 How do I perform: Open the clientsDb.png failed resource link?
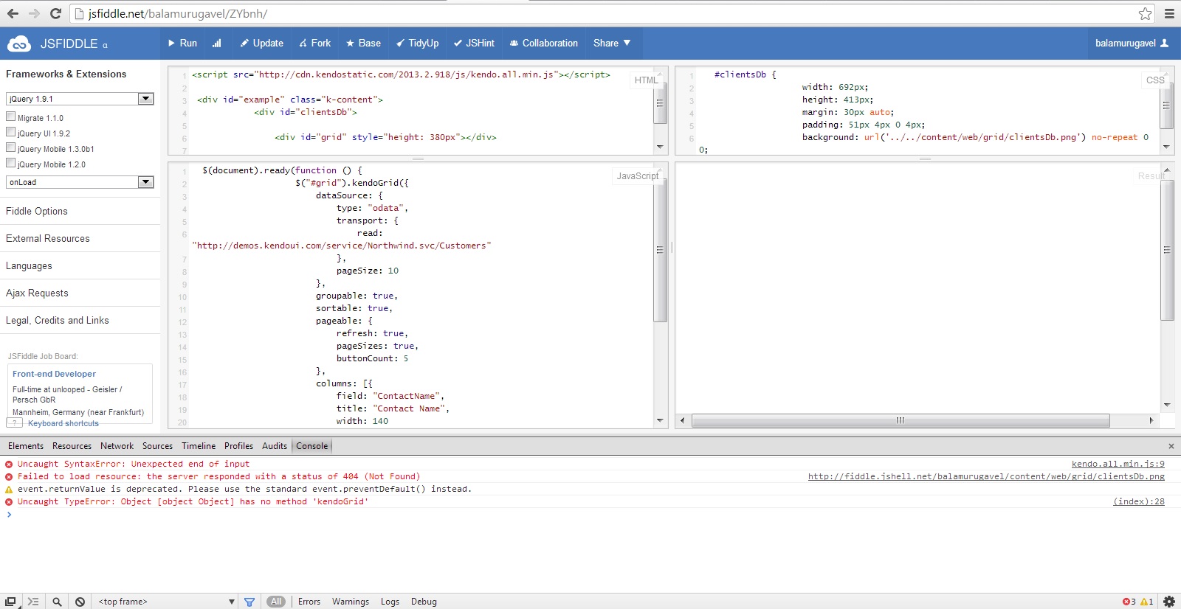[986, 476]
